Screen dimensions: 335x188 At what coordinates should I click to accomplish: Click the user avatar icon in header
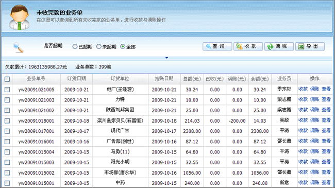tap(20, 18)
